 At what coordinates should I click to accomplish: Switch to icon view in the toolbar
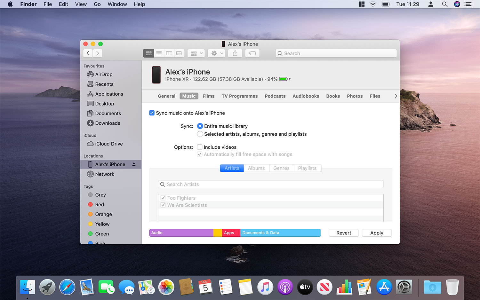pyautogui.click(x=148, y=53)
